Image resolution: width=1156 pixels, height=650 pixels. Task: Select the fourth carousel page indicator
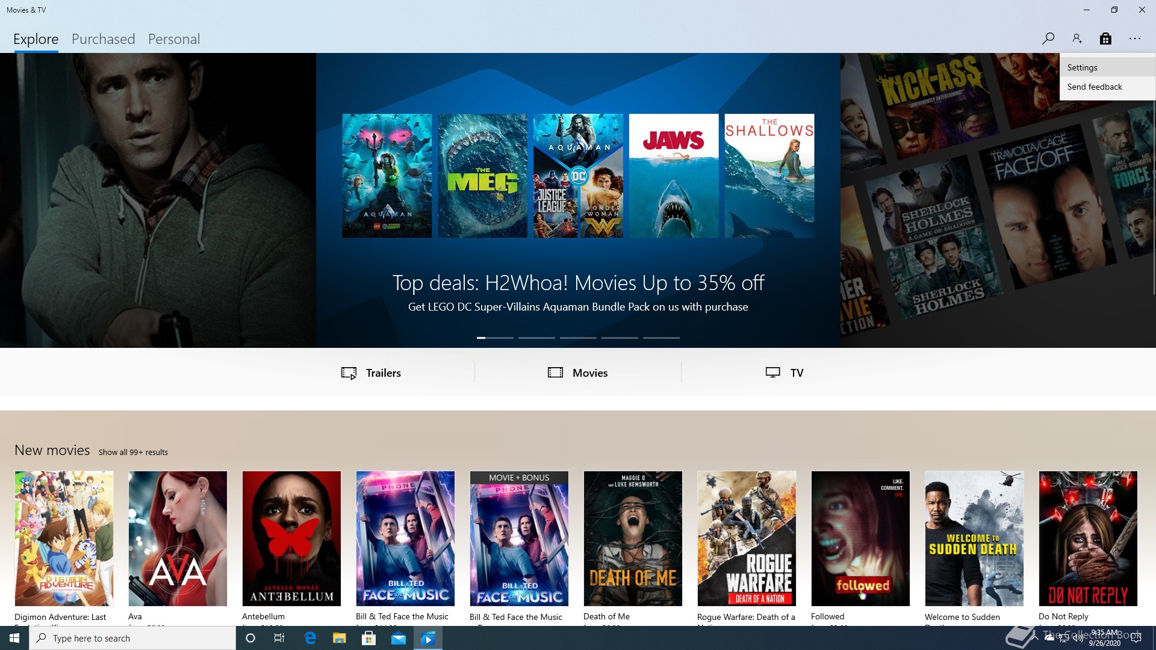pos(620,338)
